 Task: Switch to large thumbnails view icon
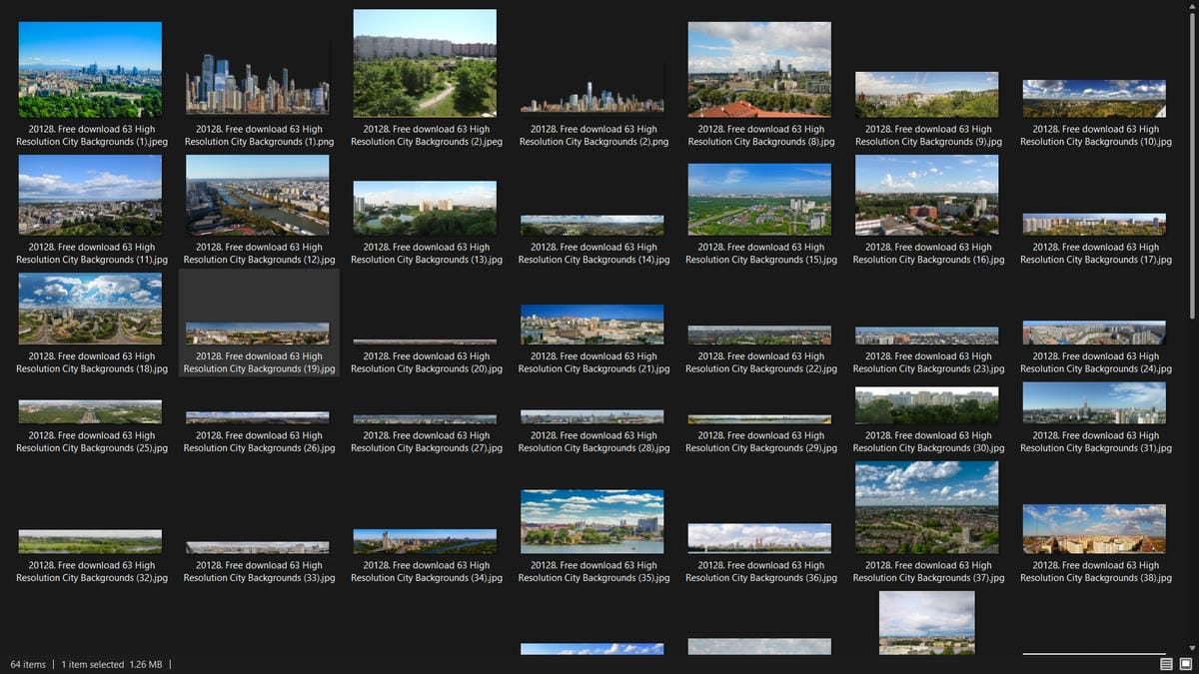coord(1186,664)
